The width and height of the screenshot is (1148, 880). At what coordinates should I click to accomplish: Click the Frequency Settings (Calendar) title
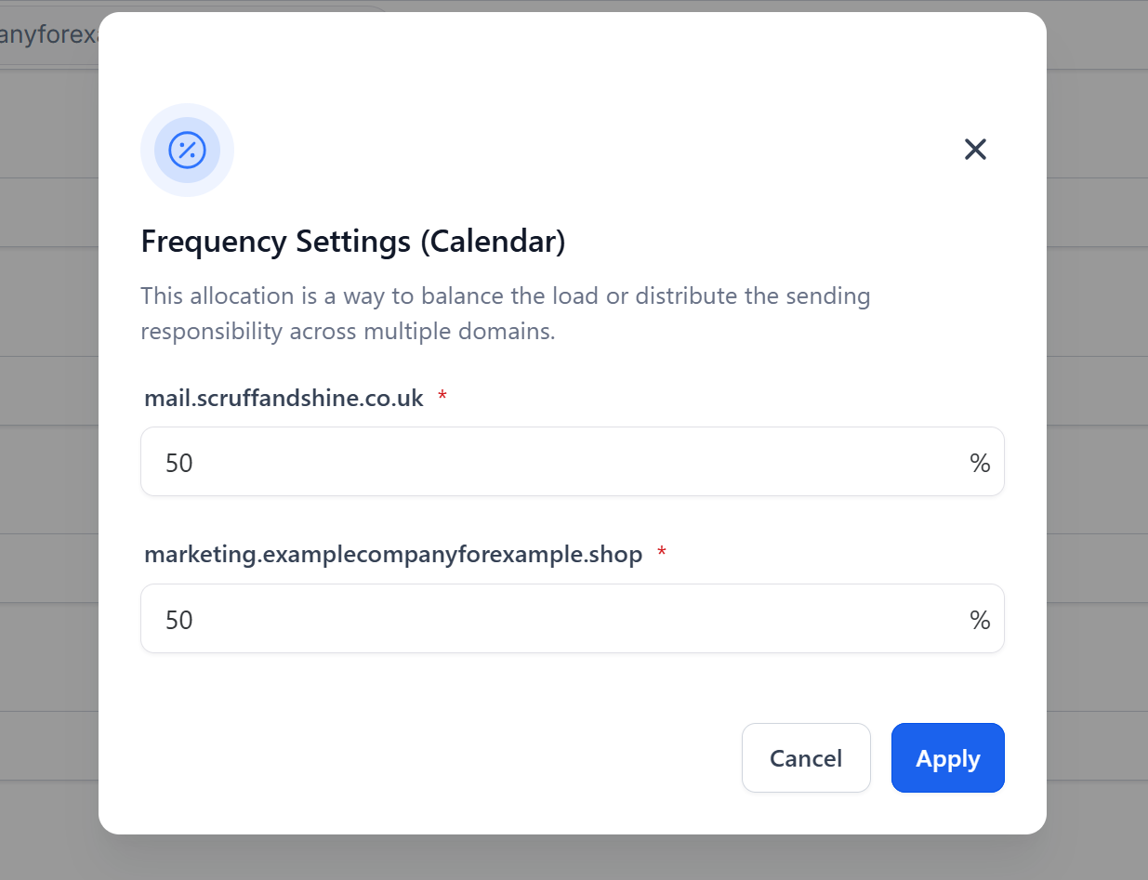pos(353,241)
